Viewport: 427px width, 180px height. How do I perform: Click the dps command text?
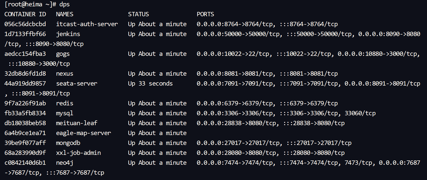64,5
